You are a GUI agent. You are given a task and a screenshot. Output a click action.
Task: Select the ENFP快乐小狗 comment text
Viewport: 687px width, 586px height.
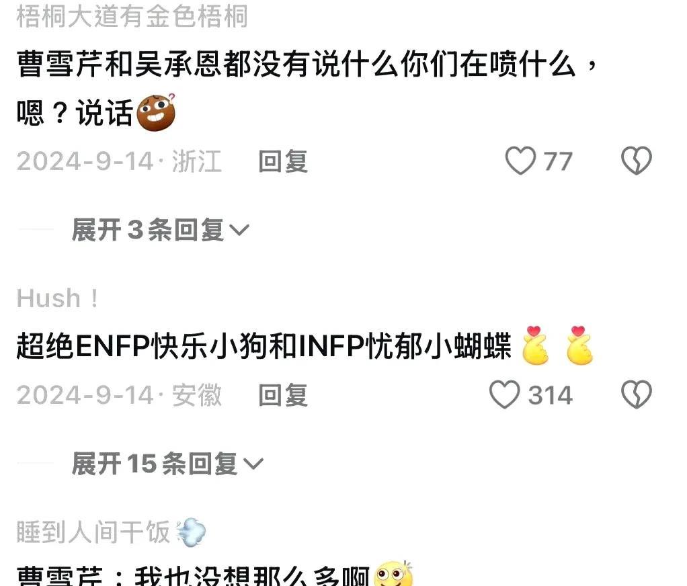point(264,345)
